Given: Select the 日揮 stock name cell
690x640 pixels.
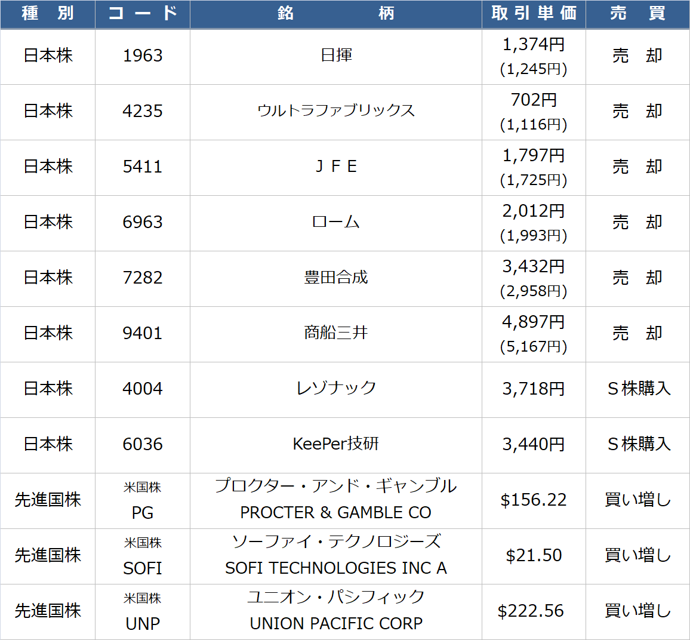Looking at the screenshot, I should click(x=336, y=56).
